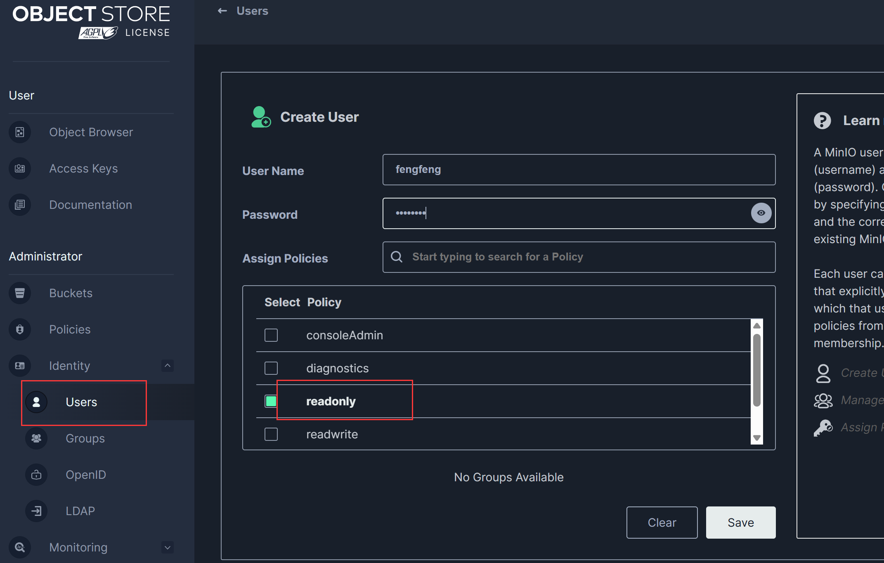Check the consoleAdmin policy checkbox

click(x=271, y=335)
